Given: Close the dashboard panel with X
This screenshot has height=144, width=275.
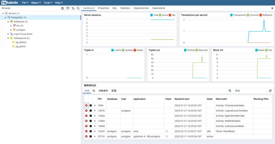Looking at the screenshot, I should [272, 8].
